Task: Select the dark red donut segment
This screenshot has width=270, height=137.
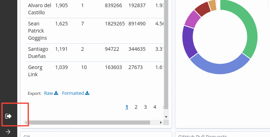Action: click(203, 9)
